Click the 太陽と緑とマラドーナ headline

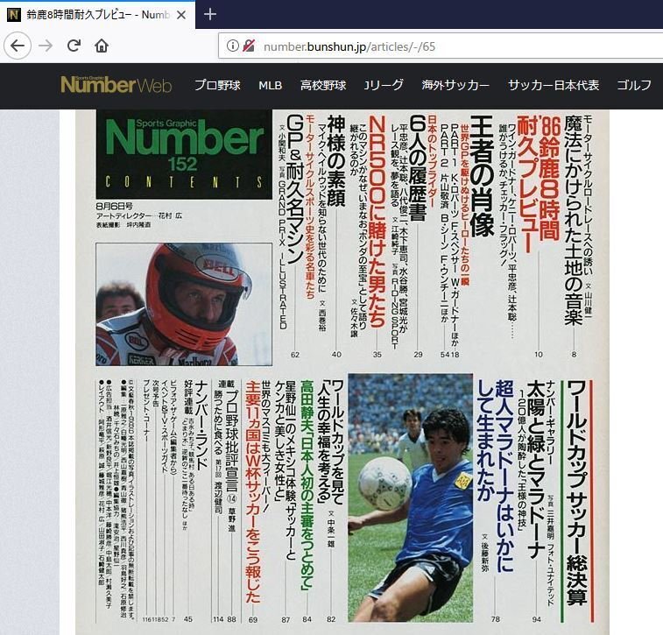click(x=535, y=470)
